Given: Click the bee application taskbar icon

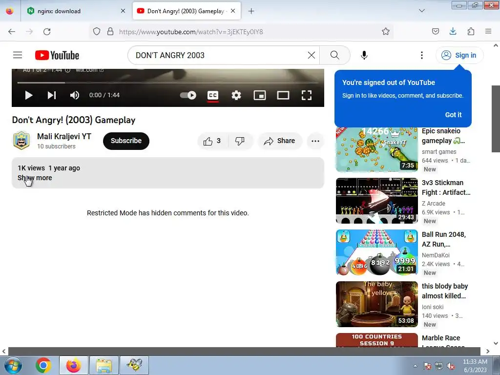Looking at the screenshot, I should (x=134, y=365).
